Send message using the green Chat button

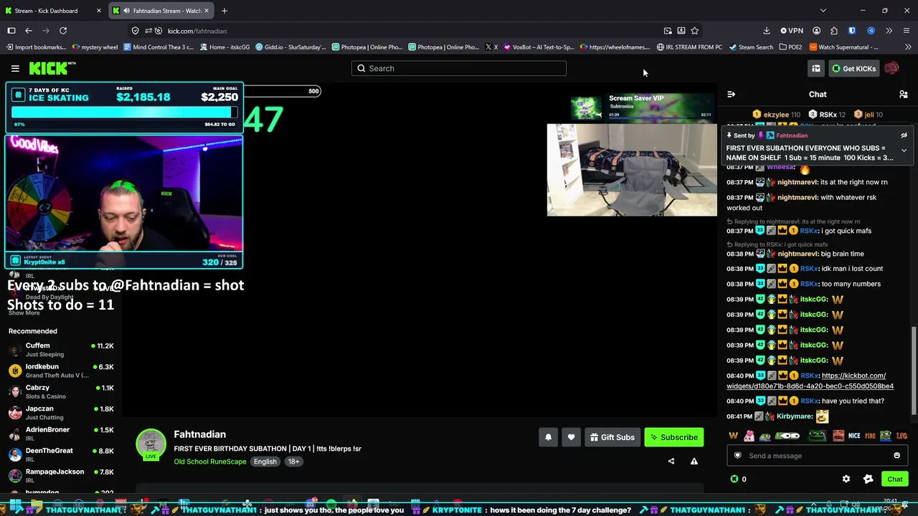click(x=894, y=479)
